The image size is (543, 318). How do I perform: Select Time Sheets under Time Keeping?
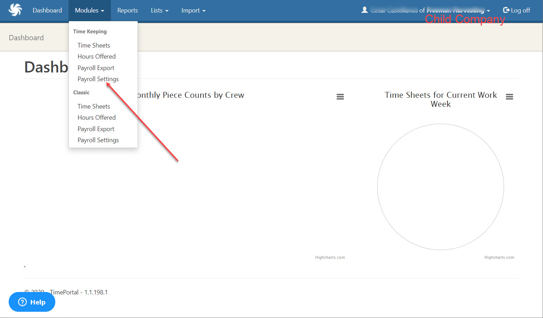coord(94,45)
